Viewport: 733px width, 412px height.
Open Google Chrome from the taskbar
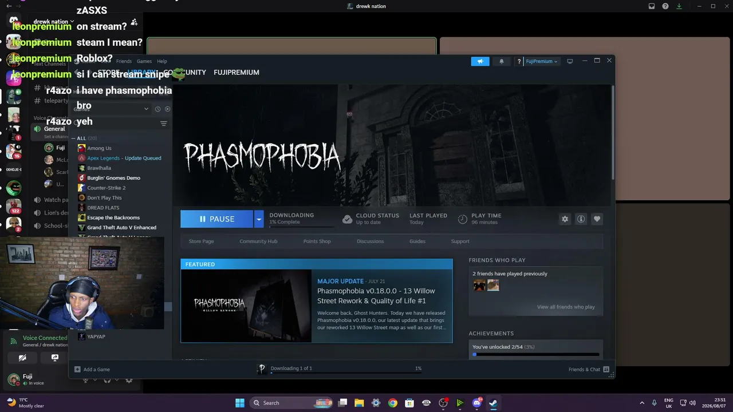(392, 403)
